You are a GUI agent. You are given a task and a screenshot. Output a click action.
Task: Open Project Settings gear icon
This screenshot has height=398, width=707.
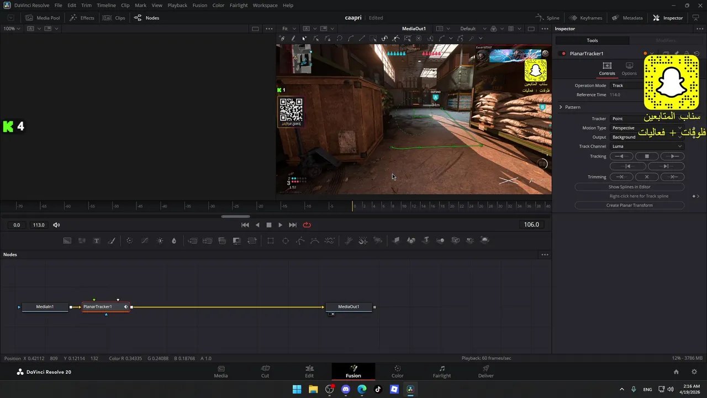pyautogui.click(x=694, y=372)
